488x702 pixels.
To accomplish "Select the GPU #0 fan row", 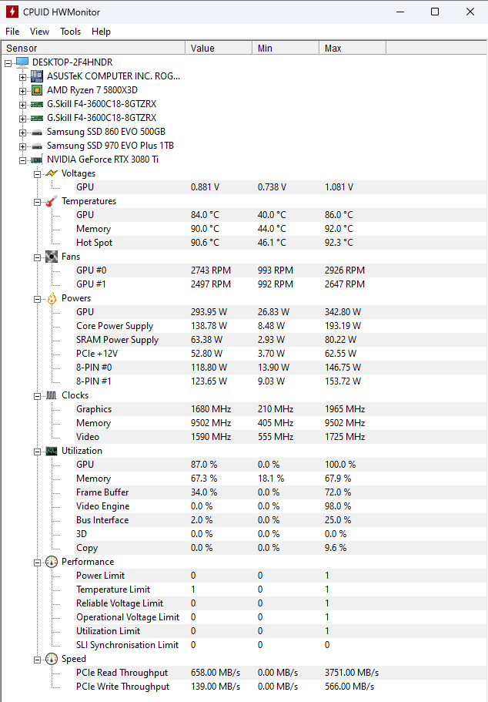I will [x=281, y=270].
